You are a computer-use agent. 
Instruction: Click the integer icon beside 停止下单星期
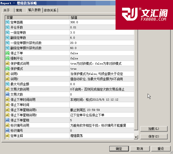7,120
